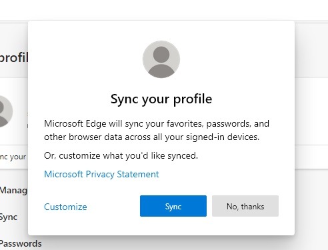The image size is (328, 250).
Task: Open the Customize sync options link
Action: click(x=65, y=207)
